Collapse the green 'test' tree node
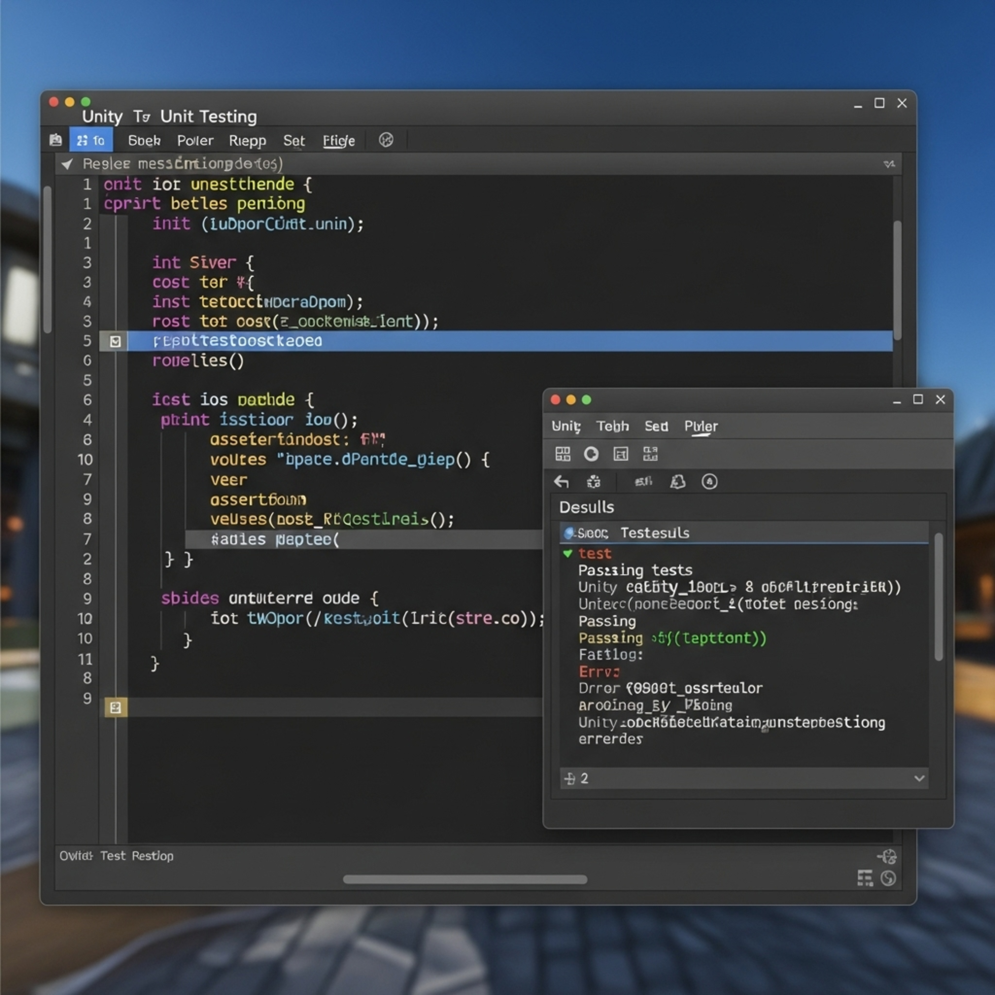The image size is (995, 995). [567, 554]
